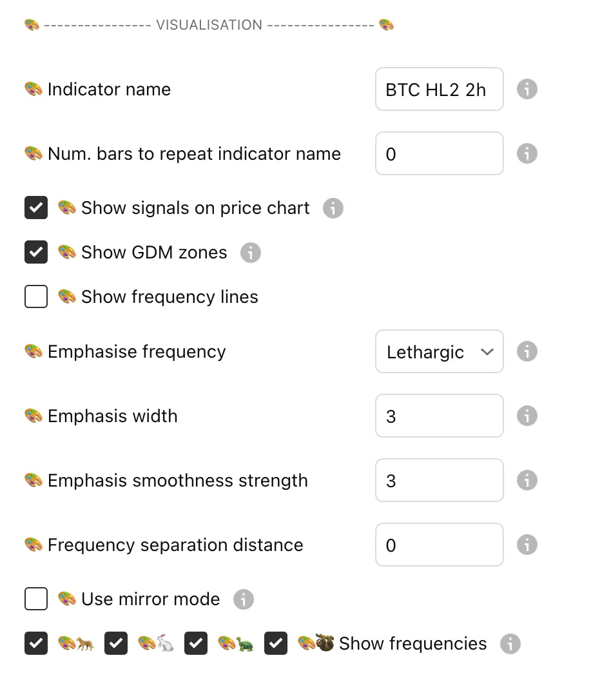The width and height of the screenshot is (611, 678).
Task: Click info icon beside Show GDM zones
Action: 251,253
